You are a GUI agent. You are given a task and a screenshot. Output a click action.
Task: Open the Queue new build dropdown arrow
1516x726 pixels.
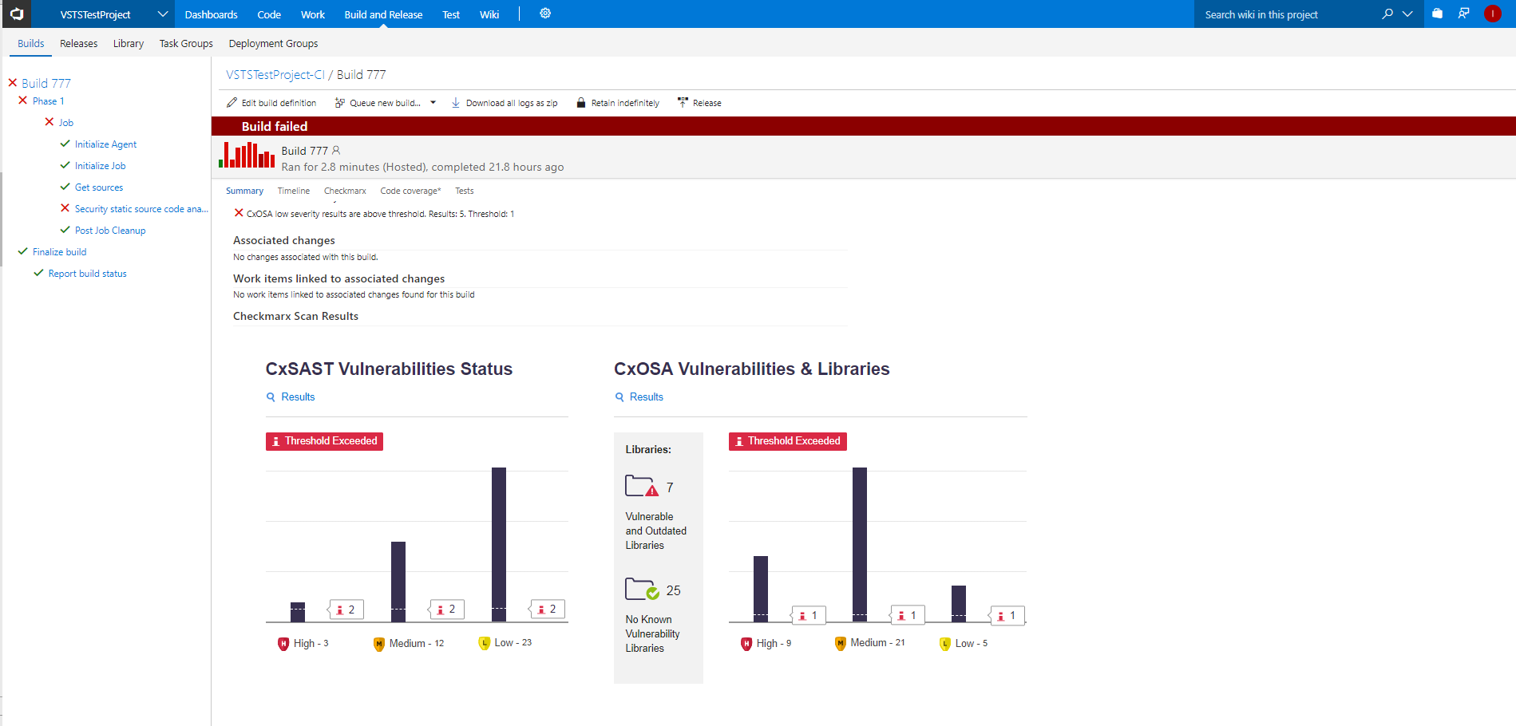tap(433, 102)
